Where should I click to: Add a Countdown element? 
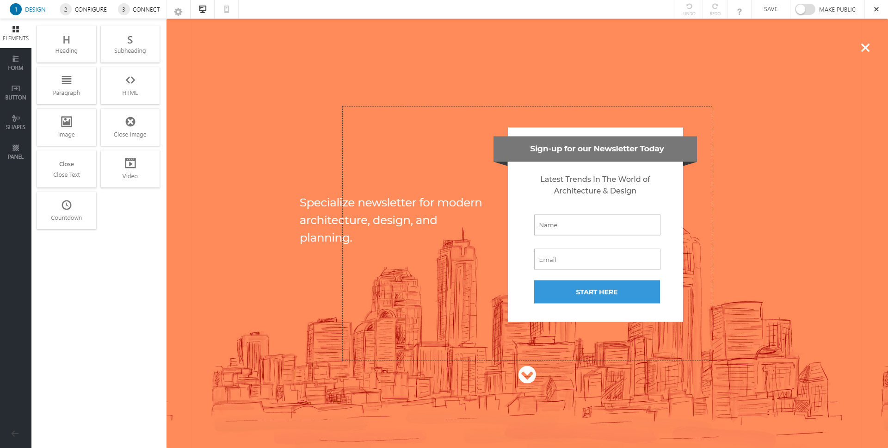[66, 210]
